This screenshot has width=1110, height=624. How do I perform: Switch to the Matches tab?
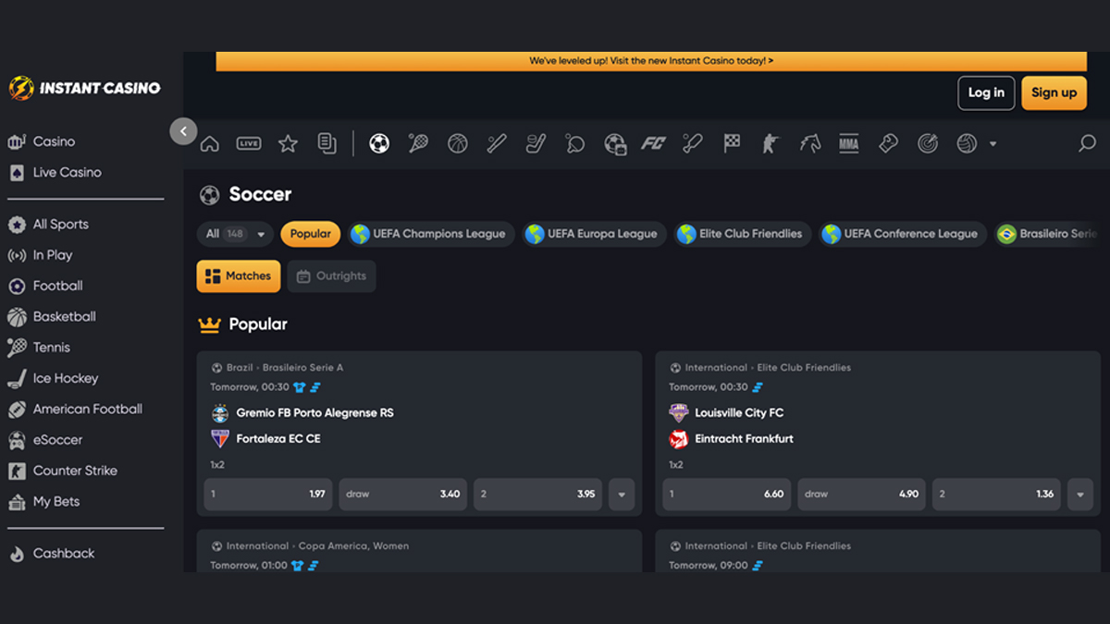[x=239, y=275]
